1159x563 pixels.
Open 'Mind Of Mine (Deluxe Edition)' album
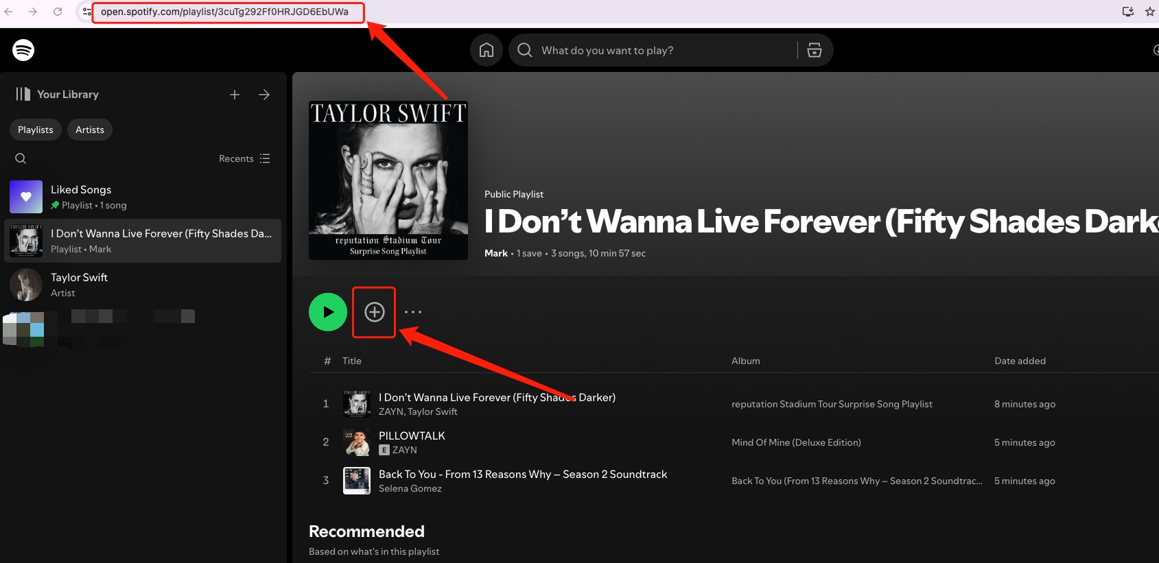(796, 442)
